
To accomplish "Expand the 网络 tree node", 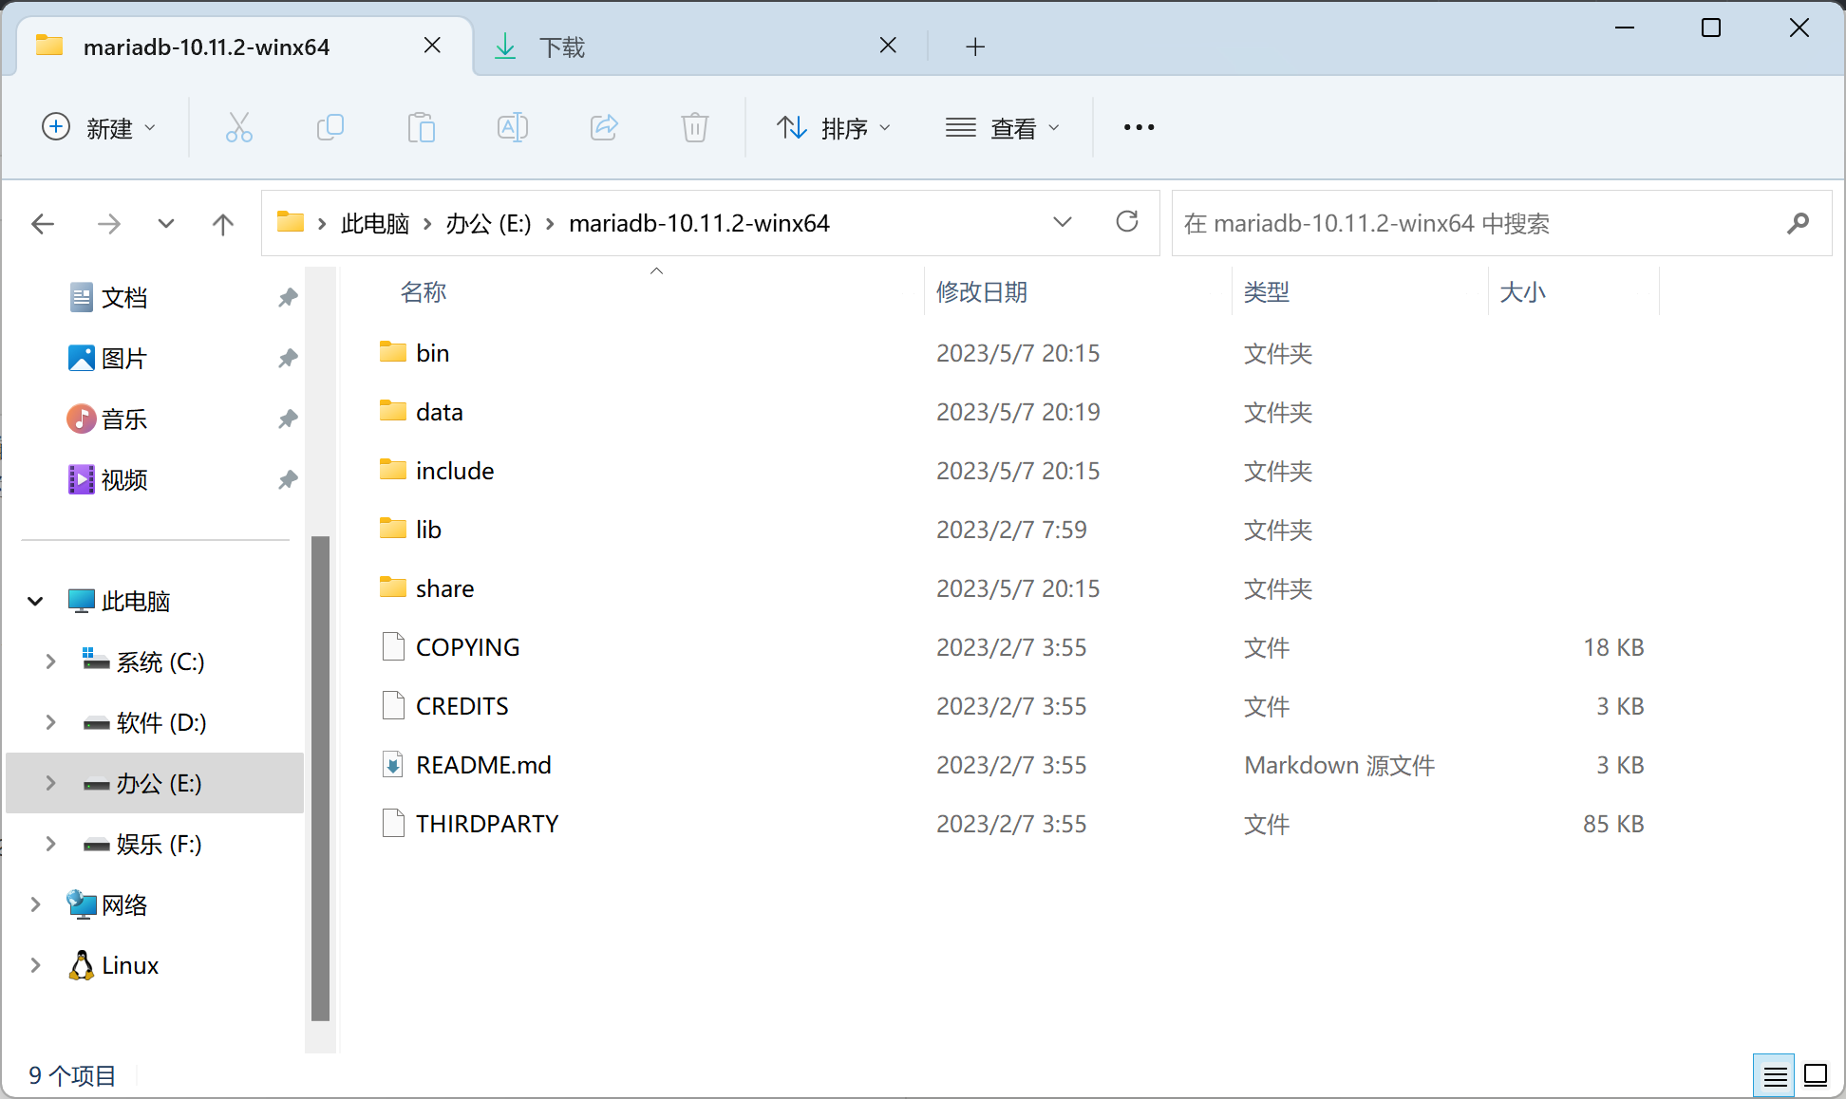I will pos(35,904).
